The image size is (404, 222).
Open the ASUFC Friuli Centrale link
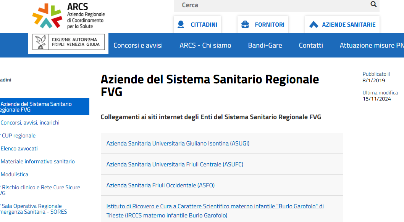click(x=175, y=164)
